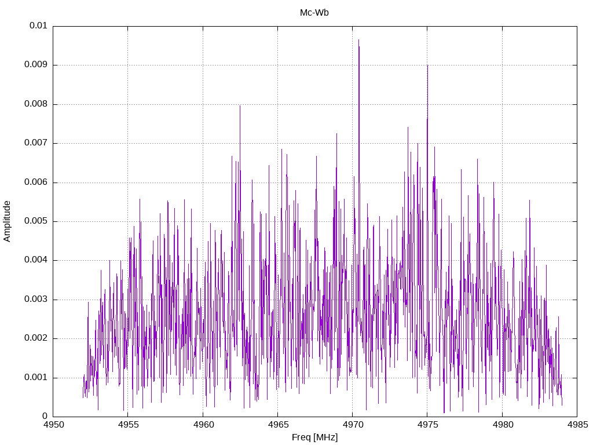Click the Freq [MHz] x-axis label

(314, 437)
